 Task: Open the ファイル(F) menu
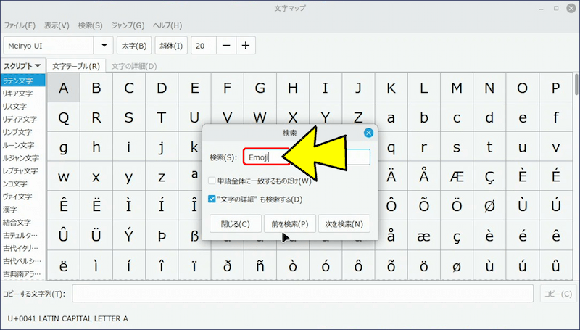pos(20,25)
